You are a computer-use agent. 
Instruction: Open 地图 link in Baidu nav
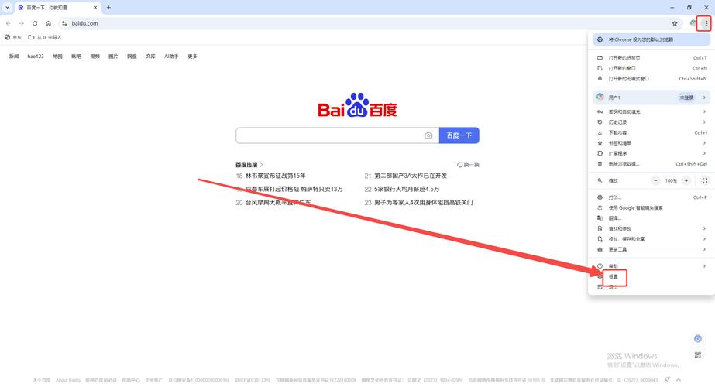click(x=57, y=57)
